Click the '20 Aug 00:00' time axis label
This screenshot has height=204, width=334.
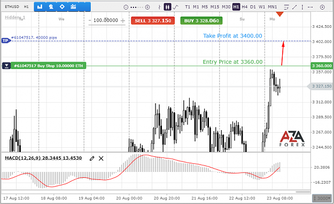coord(129,198)
